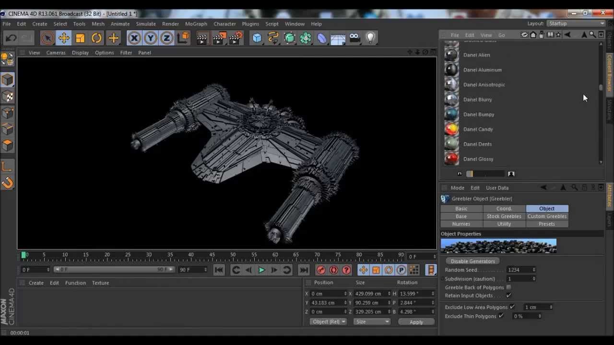
Task: Click the Random Seed stepper arrows
Action: tap(534, 270)
